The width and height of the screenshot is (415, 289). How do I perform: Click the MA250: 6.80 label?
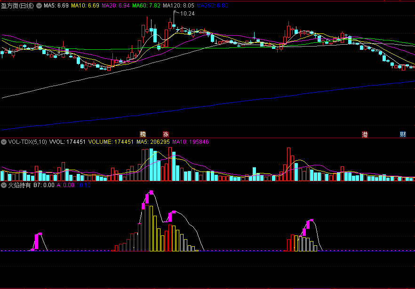pyautogui.click(x=212, y=6)
